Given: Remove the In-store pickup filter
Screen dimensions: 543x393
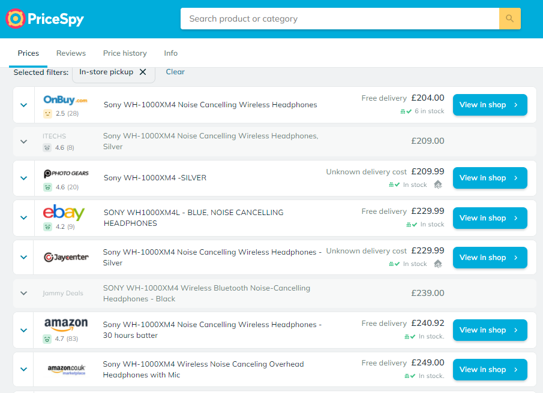Looking at the screenshot, I should tap(143, 72).
